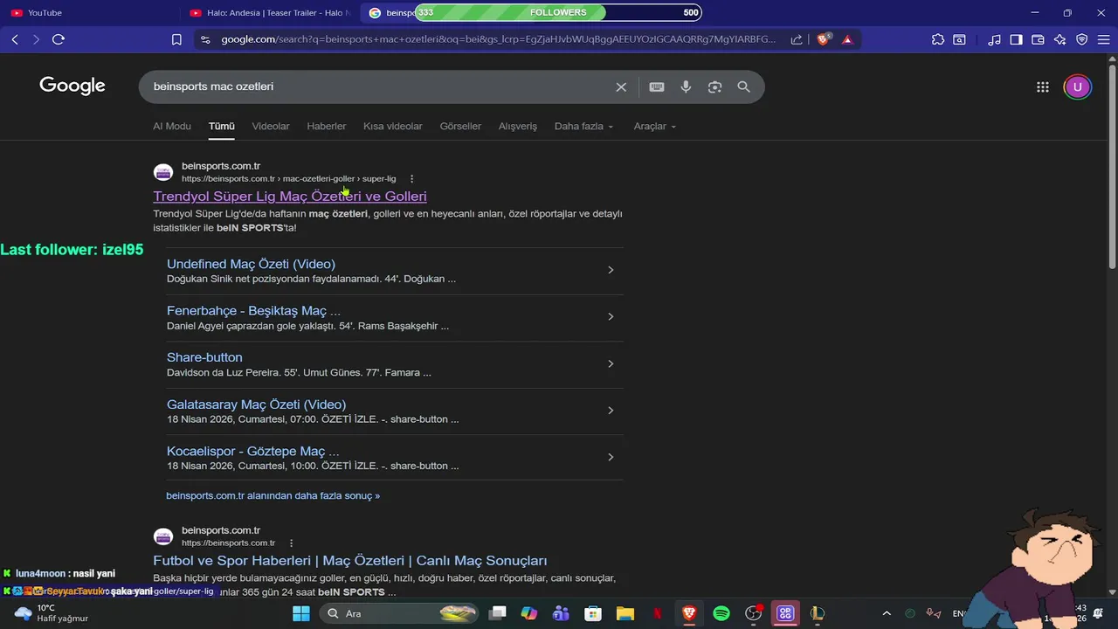Open options for second beinsports result
Viewport: 1118px width, 629px height.
292,543
